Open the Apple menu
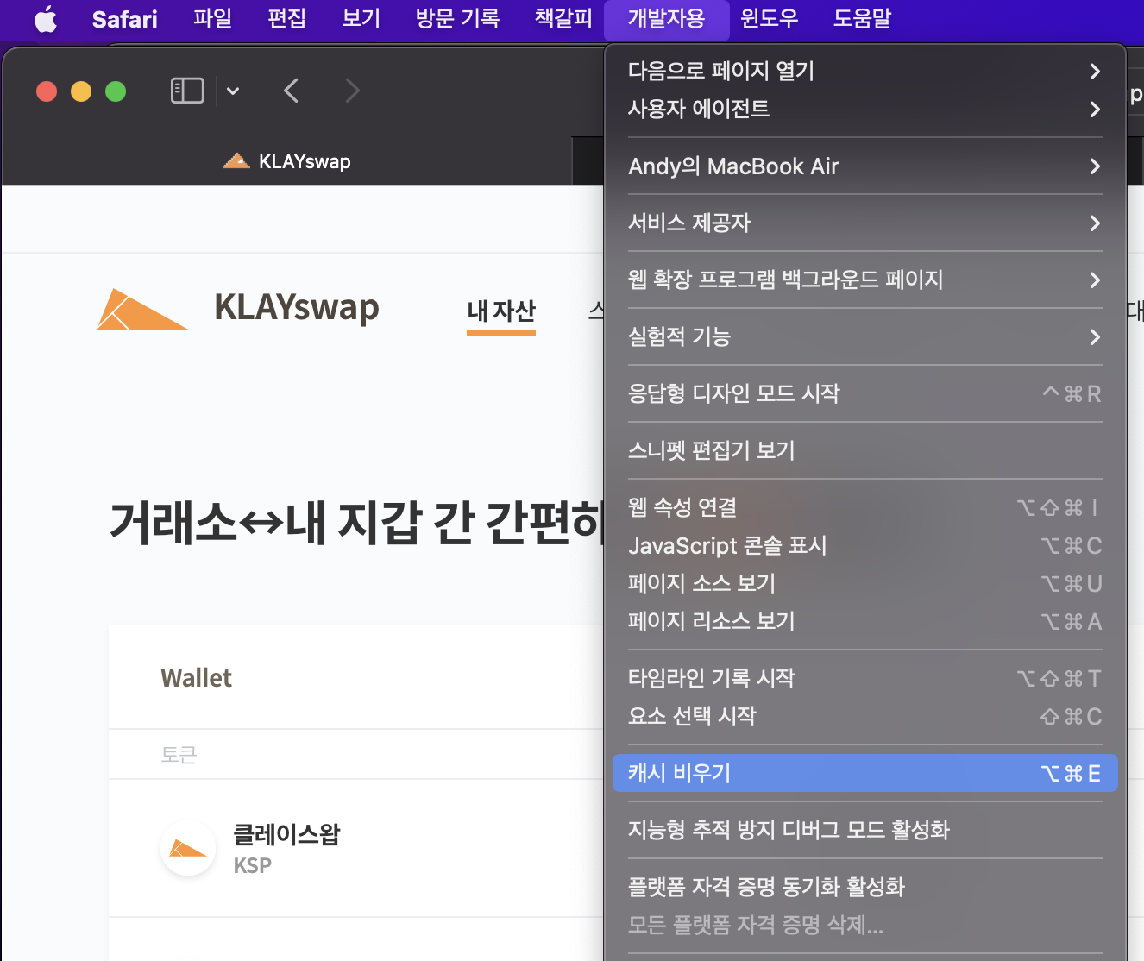 click(46, 19)
